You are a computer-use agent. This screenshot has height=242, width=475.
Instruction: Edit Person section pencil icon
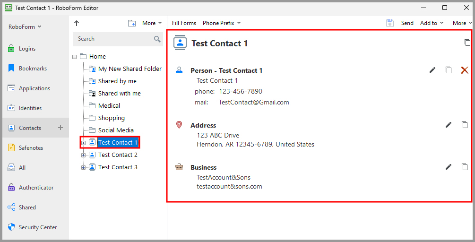(x=432, y=70)
